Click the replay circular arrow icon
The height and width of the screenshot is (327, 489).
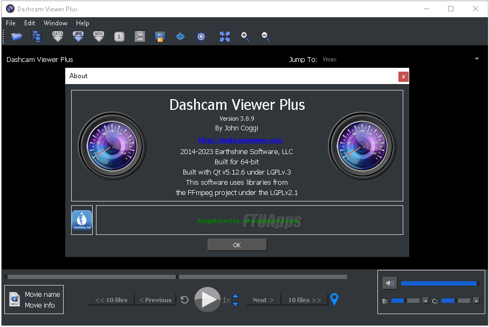pyautogui.click(x=184, y=300)
